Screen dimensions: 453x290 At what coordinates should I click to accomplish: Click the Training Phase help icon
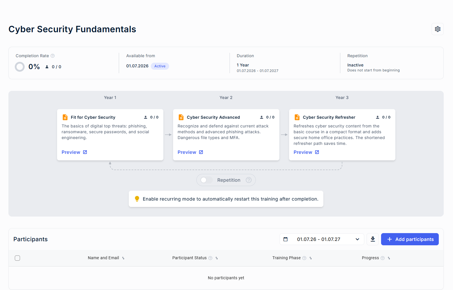pyautogui.click(x=304, y=258)
